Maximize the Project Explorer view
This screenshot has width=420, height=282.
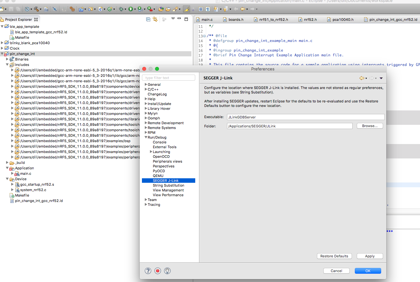[186, 19]
